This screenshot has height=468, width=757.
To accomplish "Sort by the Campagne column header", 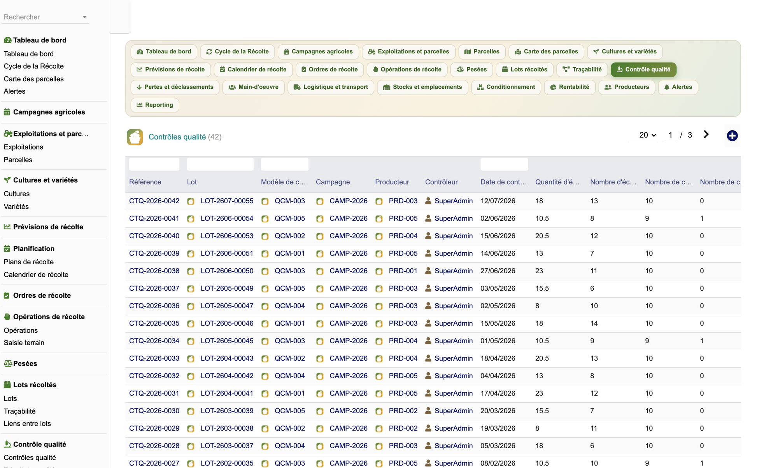I will click(x=333, y=182).
